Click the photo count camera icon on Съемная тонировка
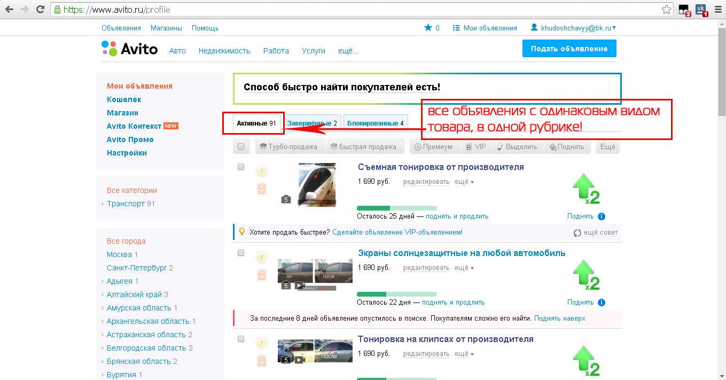Screen dimensions: 726x380 (x=286, y=199)
